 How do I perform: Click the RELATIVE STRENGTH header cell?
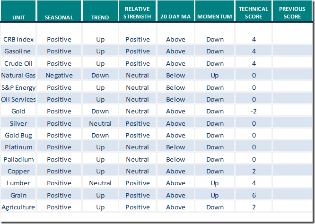coord(138,13)
